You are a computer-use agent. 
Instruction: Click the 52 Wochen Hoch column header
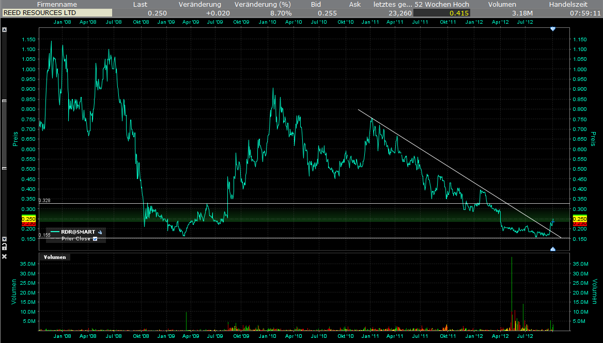pos(442,4)
